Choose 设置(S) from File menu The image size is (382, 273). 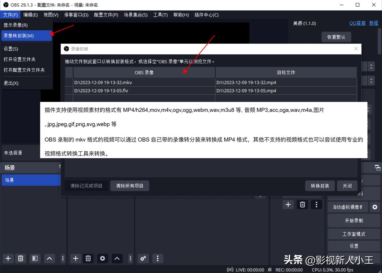point(26,49)
